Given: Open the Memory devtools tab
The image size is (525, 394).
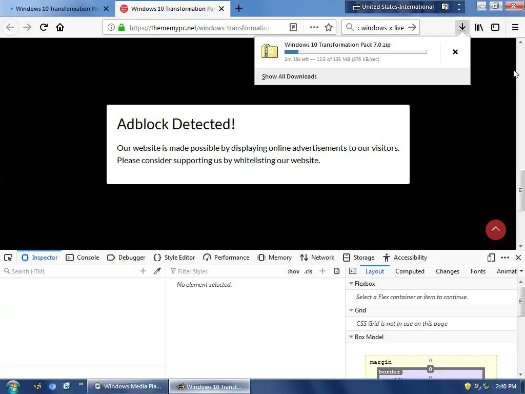Looking at the screenshot, I should [275, 258].
